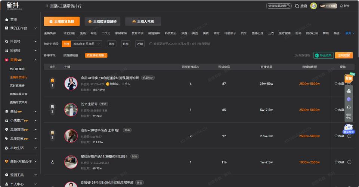This screenshot has height=187, width=359.
Task: Click the 定制数据 button
Action: coord(344,55)
